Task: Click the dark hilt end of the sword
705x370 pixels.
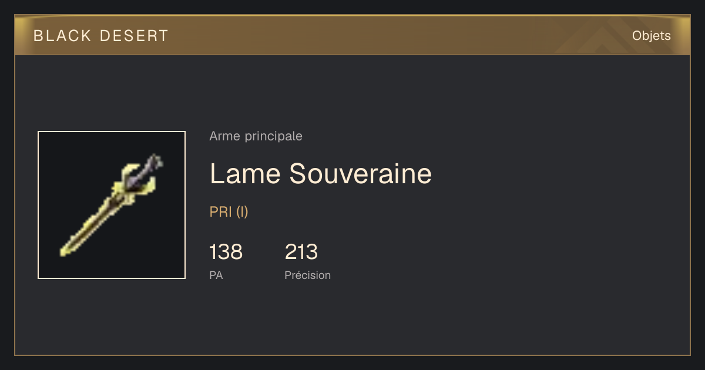Action: tap(154, 162)
